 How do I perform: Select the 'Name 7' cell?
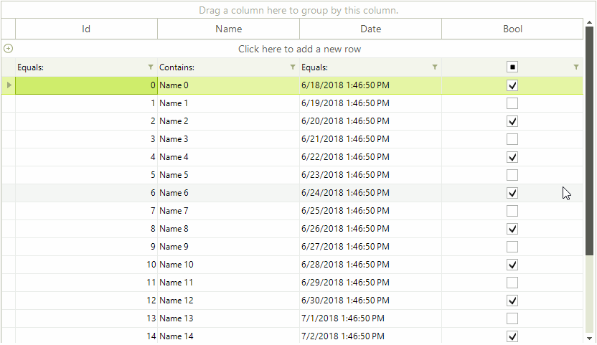[228, 211]
